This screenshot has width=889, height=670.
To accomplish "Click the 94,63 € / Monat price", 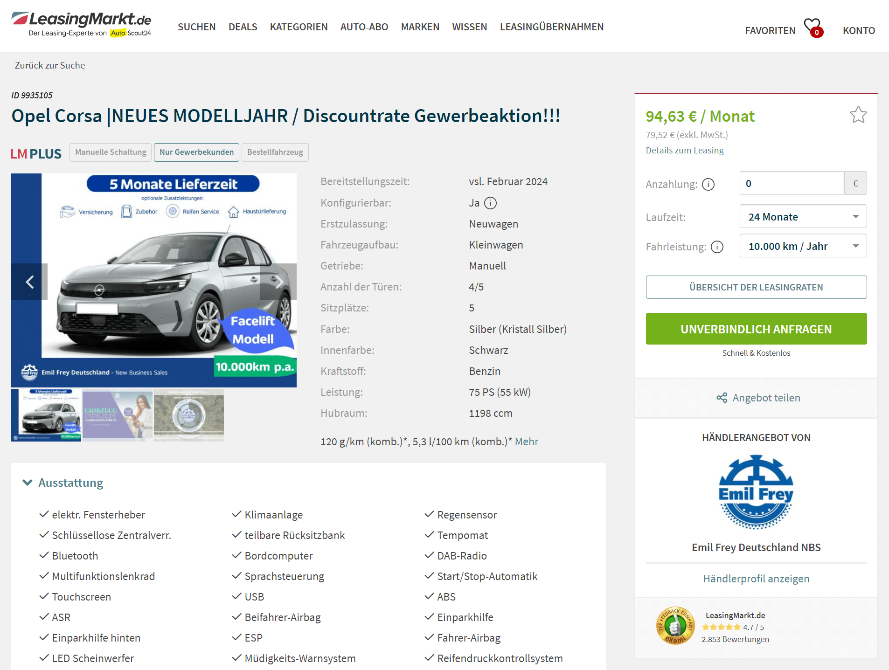I will [700, 116].
